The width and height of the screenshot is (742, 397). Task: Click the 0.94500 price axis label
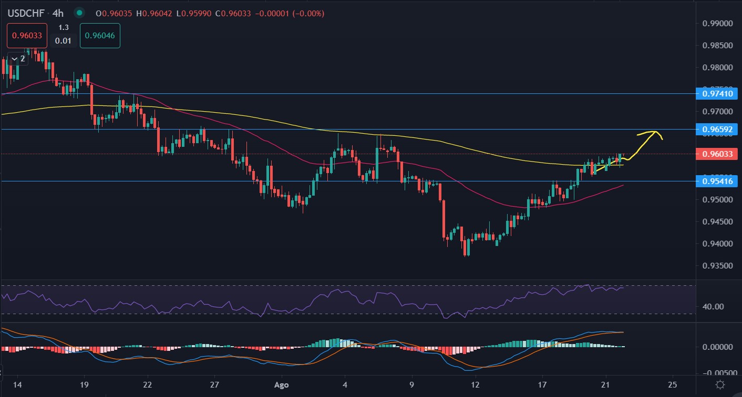point(717,221)
